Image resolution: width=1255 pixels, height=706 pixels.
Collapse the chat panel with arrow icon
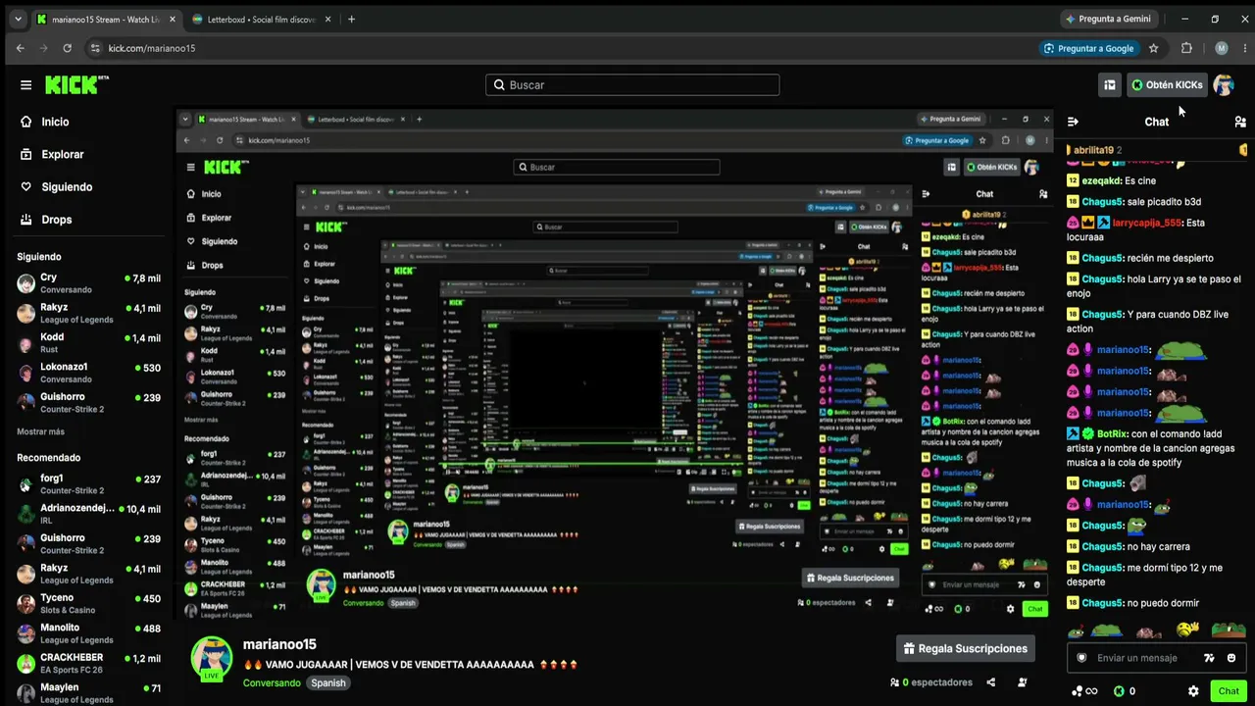tap(1073, 122)
